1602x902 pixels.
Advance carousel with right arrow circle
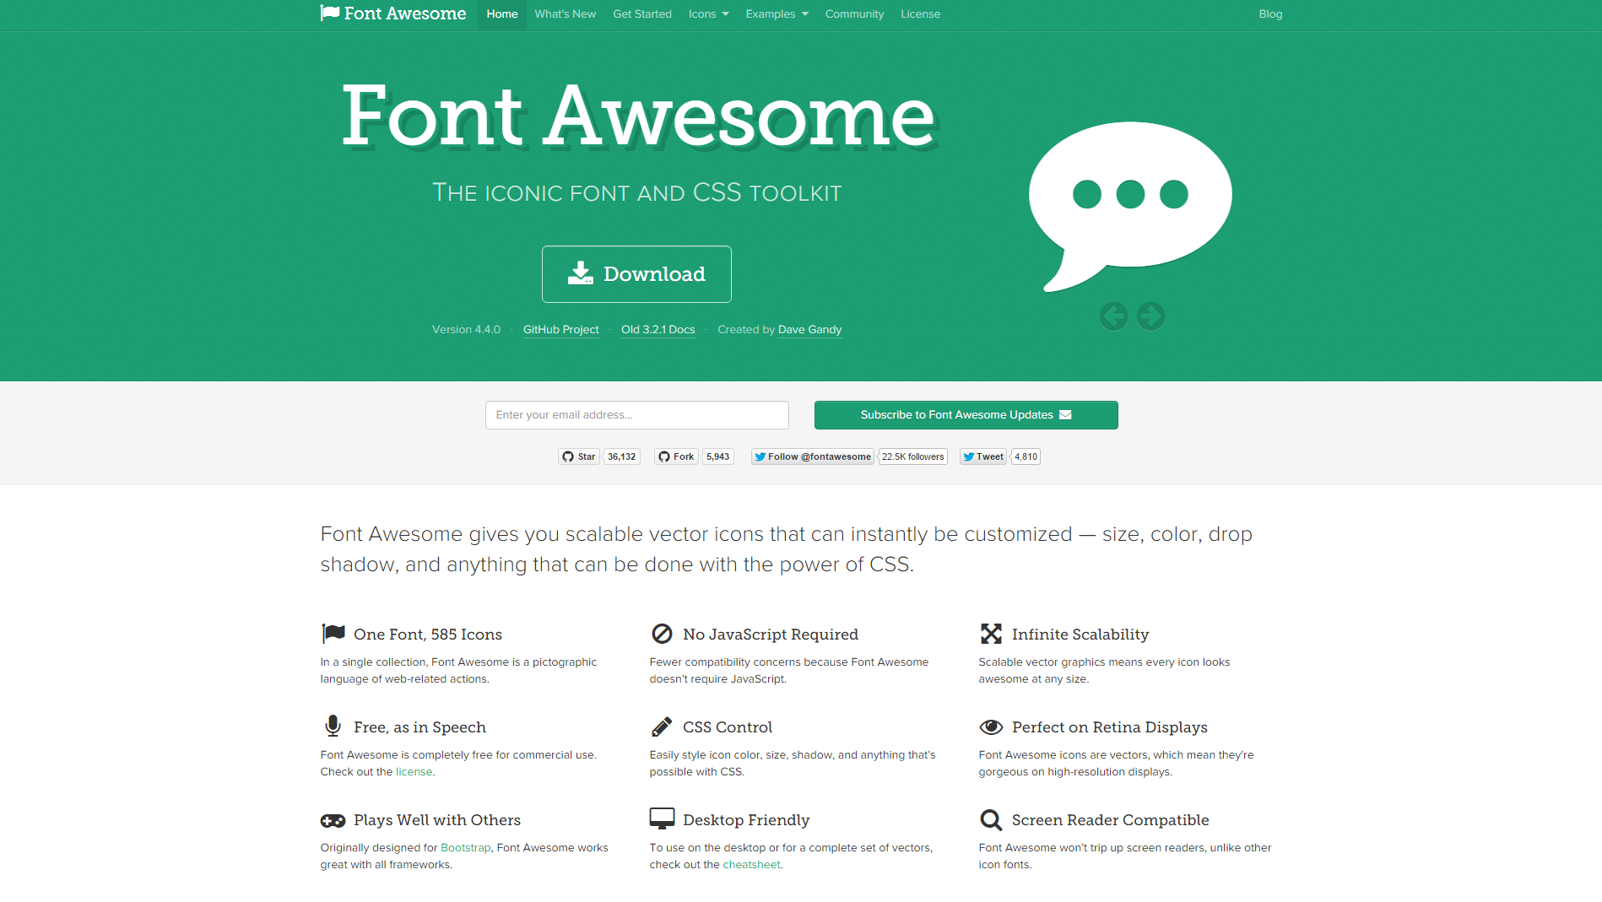point(1150,316)
